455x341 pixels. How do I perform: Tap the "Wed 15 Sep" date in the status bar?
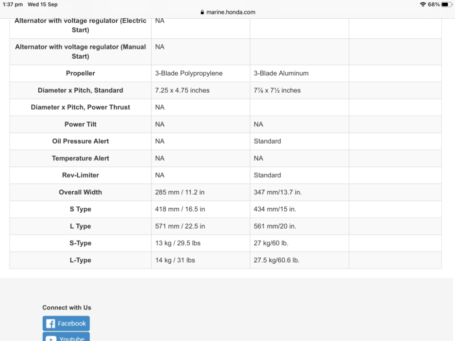coord(43,5)
